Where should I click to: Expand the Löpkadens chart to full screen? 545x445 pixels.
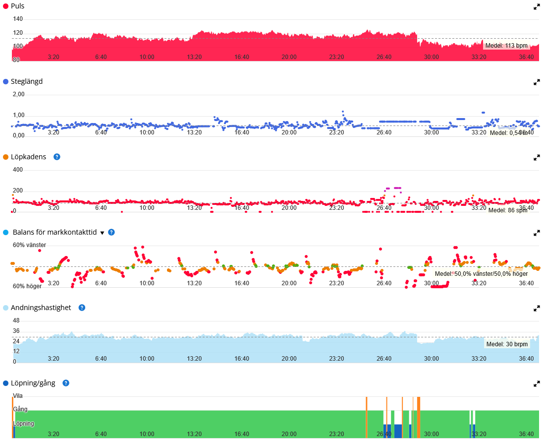[x=537, y=158]
